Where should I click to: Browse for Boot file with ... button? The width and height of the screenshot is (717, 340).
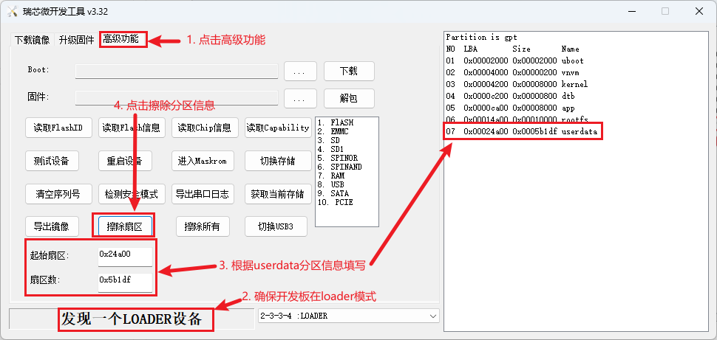(300, 72)
